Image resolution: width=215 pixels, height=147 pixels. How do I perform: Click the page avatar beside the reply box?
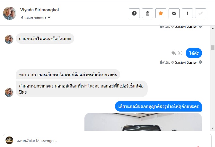[x=9, y=140]
